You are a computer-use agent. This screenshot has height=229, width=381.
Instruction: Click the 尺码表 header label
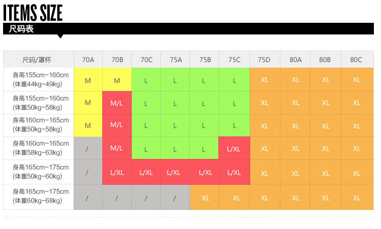(x=21, y=29)
